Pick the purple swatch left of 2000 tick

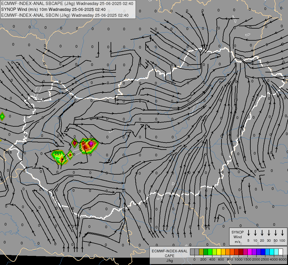(254, 252)
